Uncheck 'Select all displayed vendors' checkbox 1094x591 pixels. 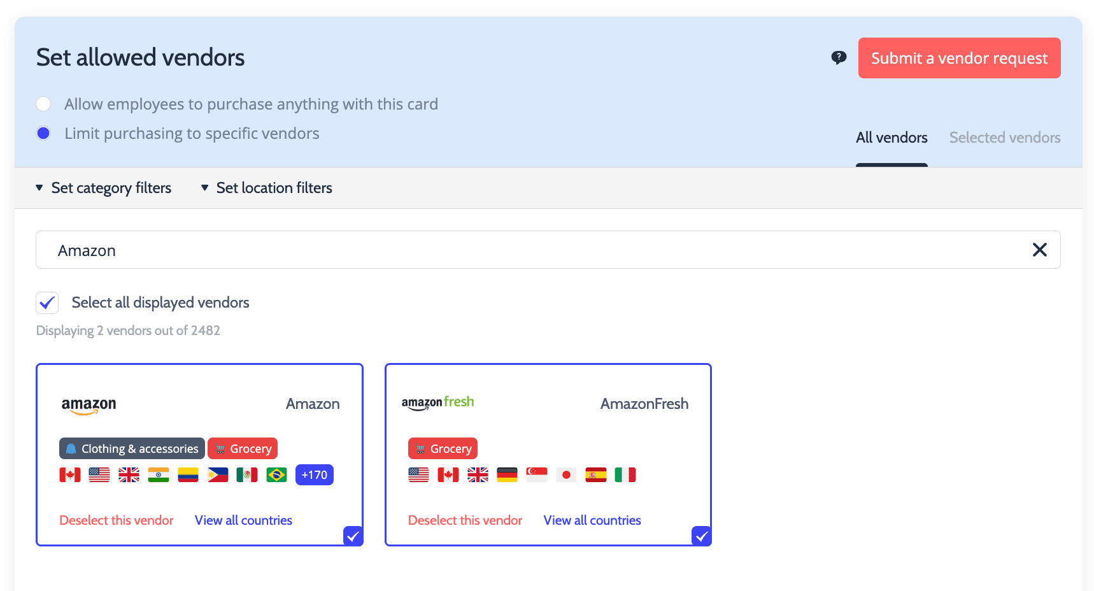pos(47,303)
